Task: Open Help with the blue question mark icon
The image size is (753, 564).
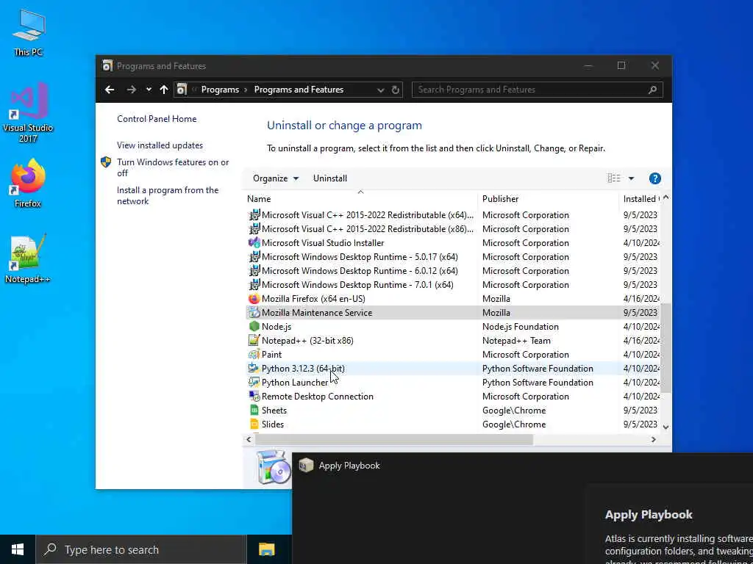Action: point(654,178)
